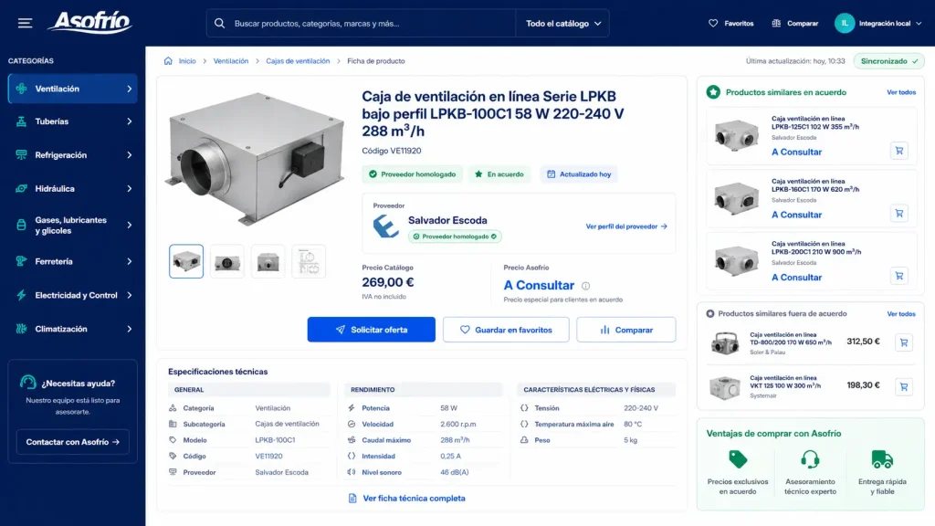The image size is (935, 526).
Task: Open Todo el catálogo dropdown
Action: pos(562,23)
